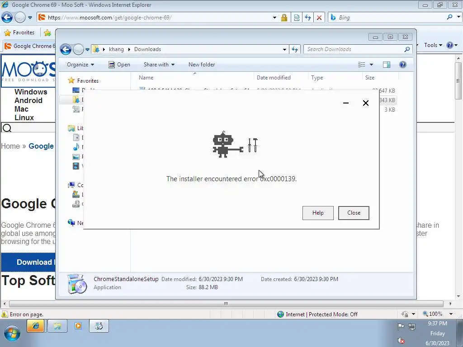The image size is (463, 347).
Task: Click the Android link on Moo Soft
Action: pyautogui.click(x=28, y=100)
